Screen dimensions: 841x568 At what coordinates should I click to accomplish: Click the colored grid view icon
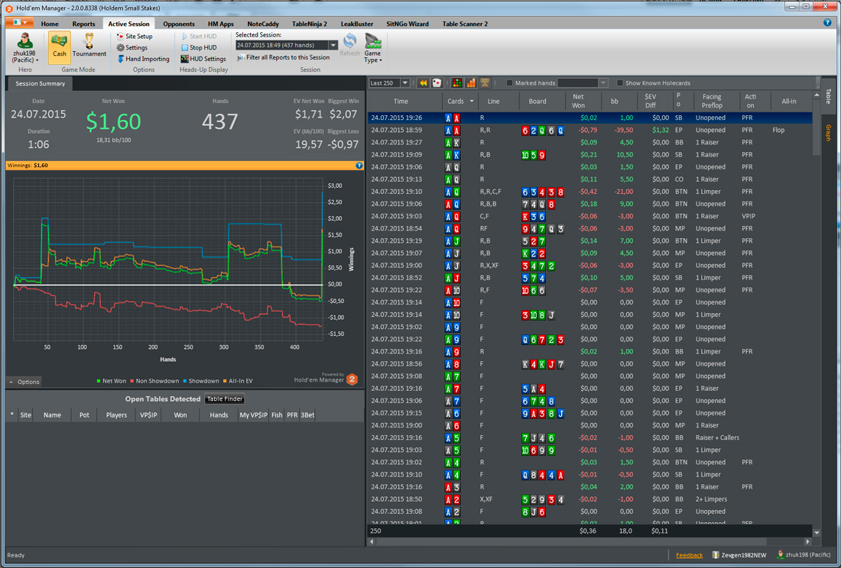[x=457, y=83]
